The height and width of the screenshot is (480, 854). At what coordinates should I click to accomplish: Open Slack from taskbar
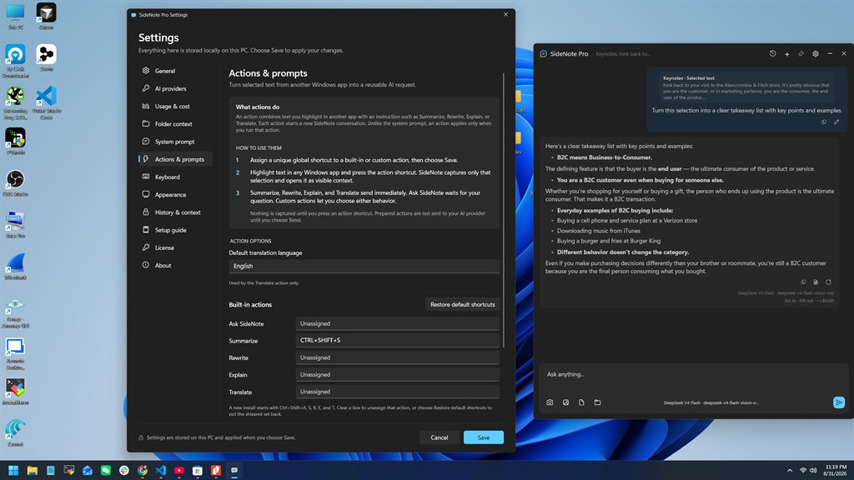point(124,470)
